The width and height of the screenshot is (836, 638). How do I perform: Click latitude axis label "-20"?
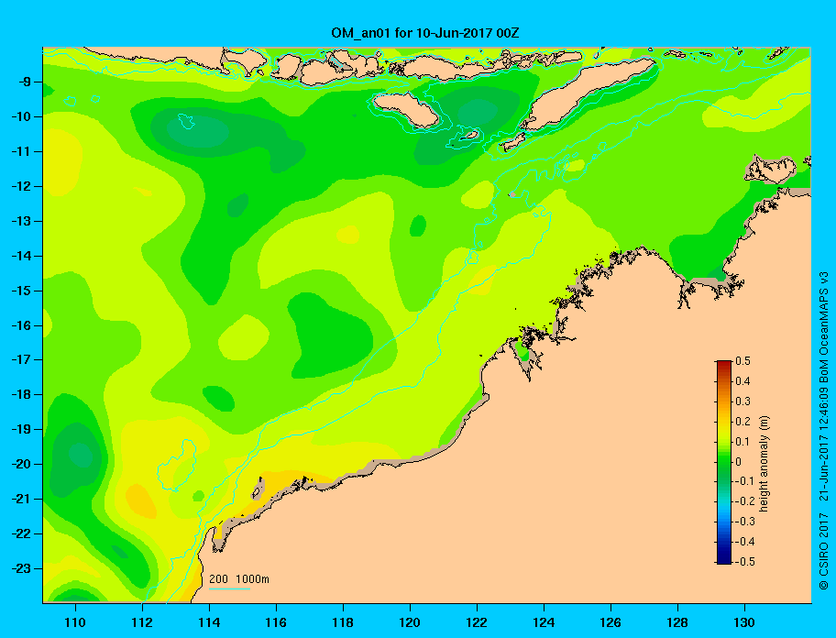(x=21, y=464)
